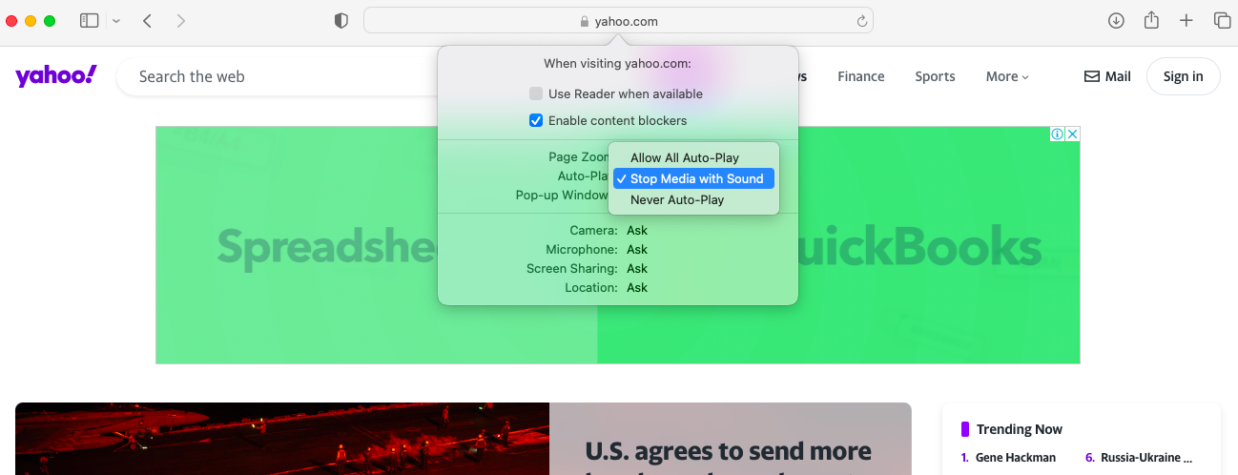Click the When visiting yahoo.com label
Screen dimensions: 1238x475
(617, 63)
